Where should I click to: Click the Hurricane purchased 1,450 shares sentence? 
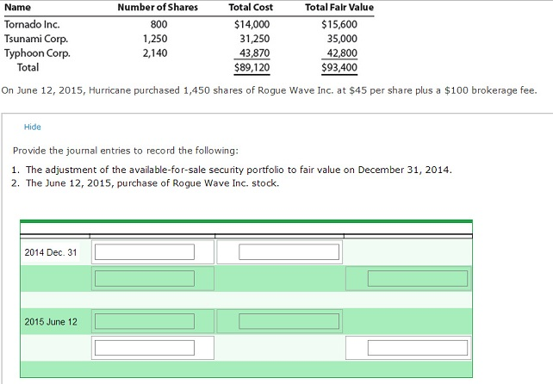click(269, 90)
